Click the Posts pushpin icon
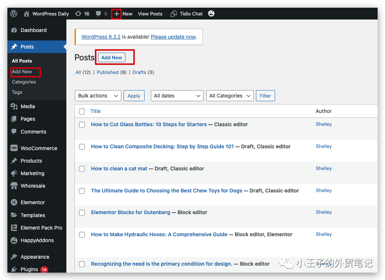This screenshot has height=280, width=385. click(14, 47)
